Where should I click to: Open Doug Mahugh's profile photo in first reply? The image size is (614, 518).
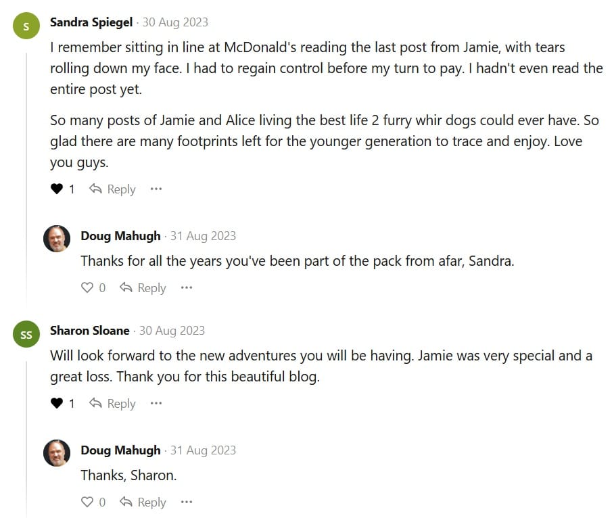57,239
